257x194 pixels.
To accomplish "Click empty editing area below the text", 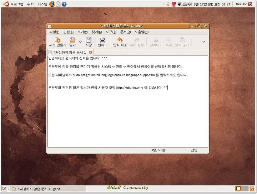I will tap(128, 118).
